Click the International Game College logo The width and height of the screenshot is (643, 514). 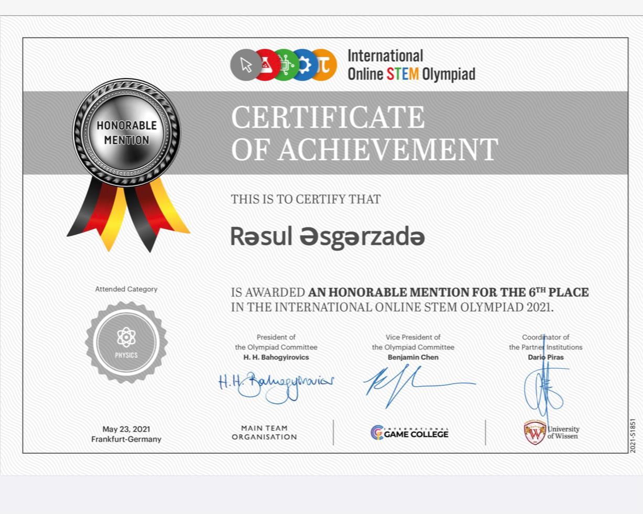(x=409, y=433)
